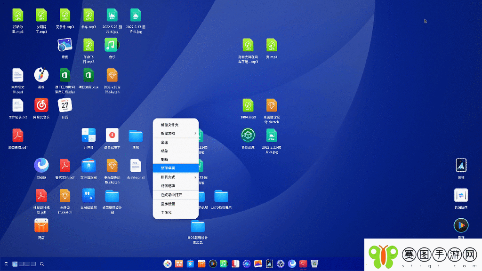
Task: Open the browser icon in the dock
Action: point(292,263)
